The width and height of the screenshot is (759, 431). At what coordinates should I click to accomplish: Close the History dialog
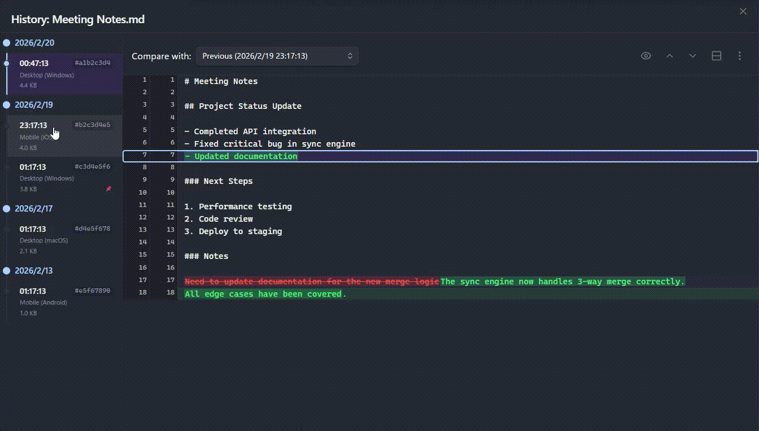pyautogui.click(x=743, y=11)
